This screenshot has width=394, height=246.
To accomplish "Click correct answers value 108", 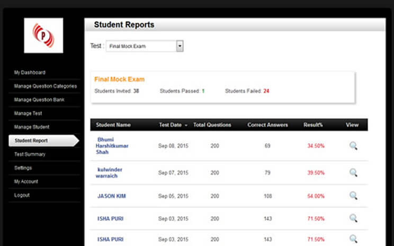I will tap(268, 196).
